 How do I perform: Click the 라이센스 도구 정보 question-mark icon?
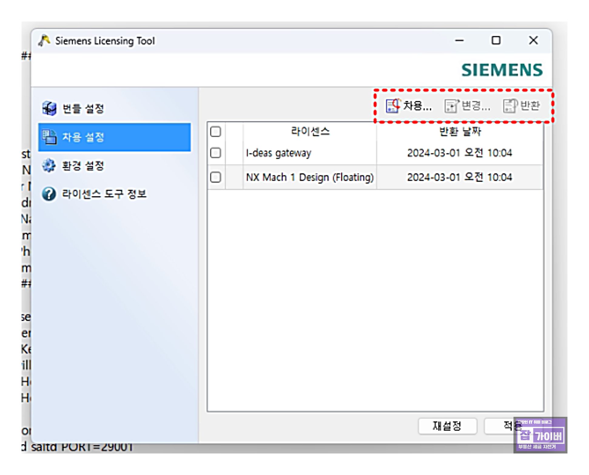[x=49, y=194]
